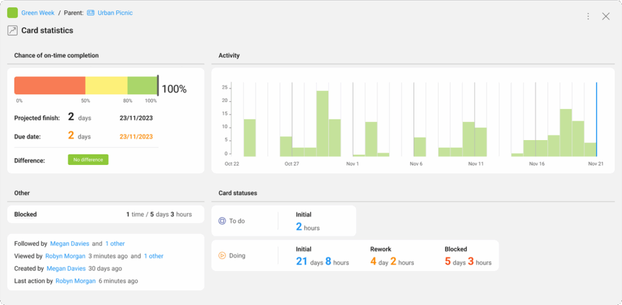This screenshot has width=622, height=305.
Task: Show the 1 other follower link
Action: (x=115, y=244)
